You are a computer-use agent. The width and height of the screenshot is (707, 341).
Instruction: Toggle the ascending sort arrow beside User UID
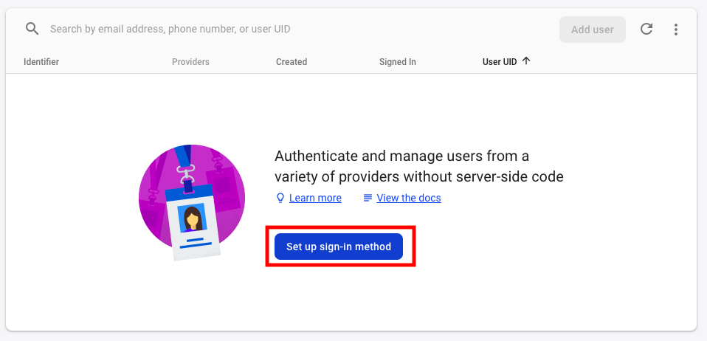pos(526,61)
